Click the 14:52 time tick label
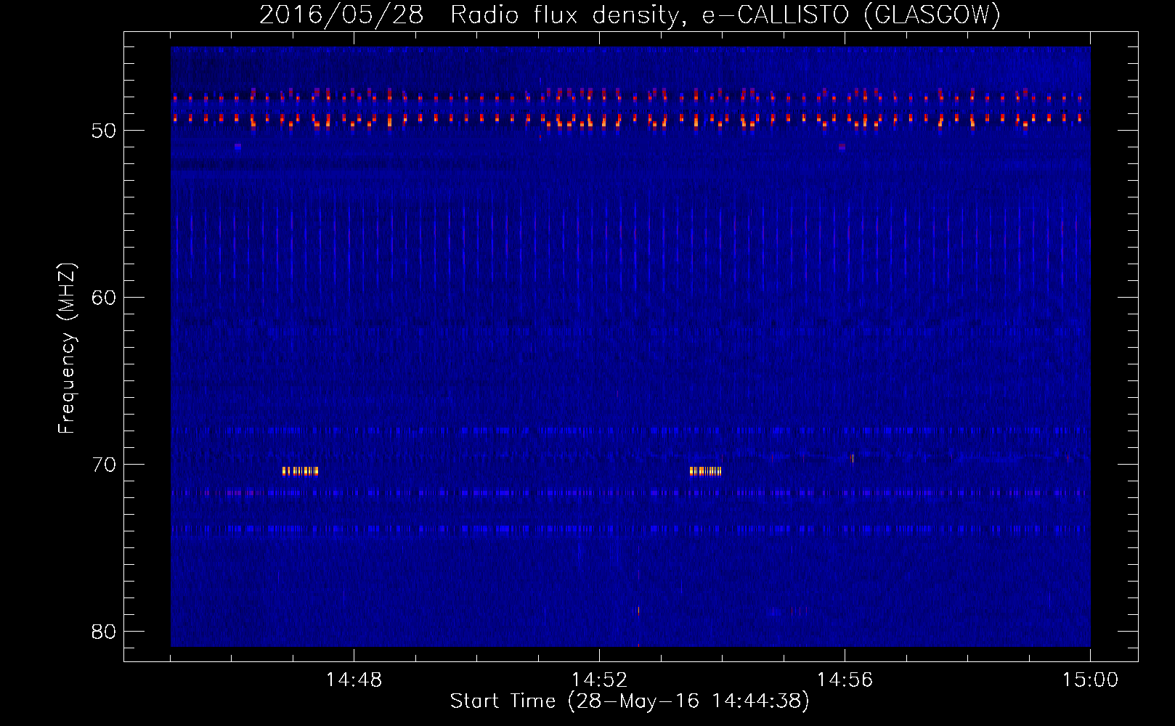Viewport: 1175px width, 726px height. tap(599, 680)
